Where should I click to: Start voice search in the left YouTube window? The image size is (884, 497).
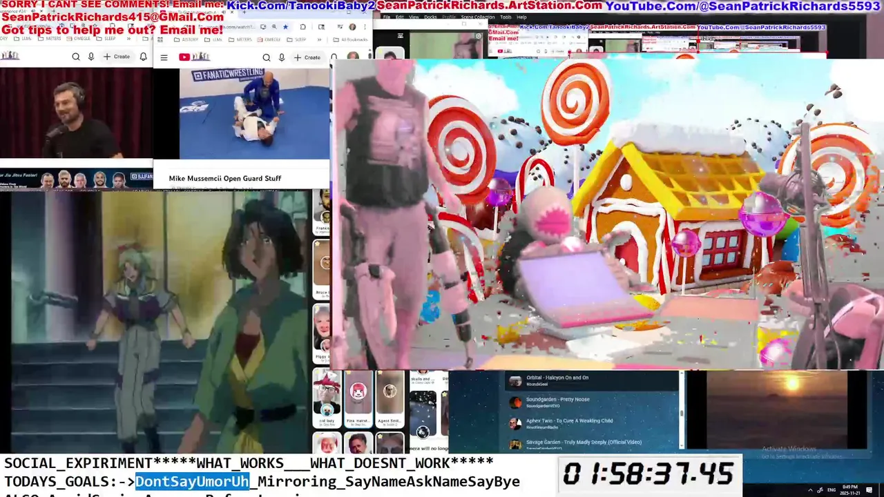pyautogui.click(x=90, y=57)
